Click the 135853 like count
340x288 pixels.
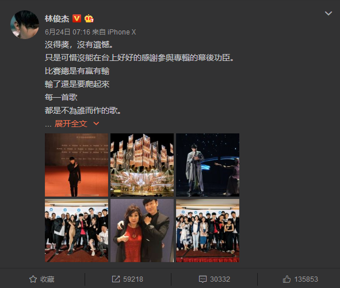coord(306,279)
